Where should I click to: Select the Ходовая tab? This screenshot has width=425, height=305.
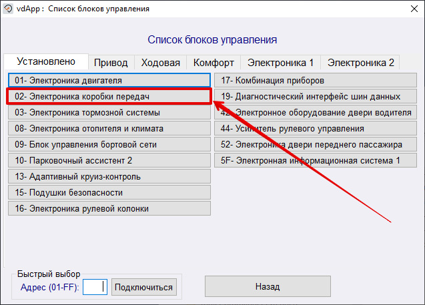pyautogui.click(x=160, y=63)
